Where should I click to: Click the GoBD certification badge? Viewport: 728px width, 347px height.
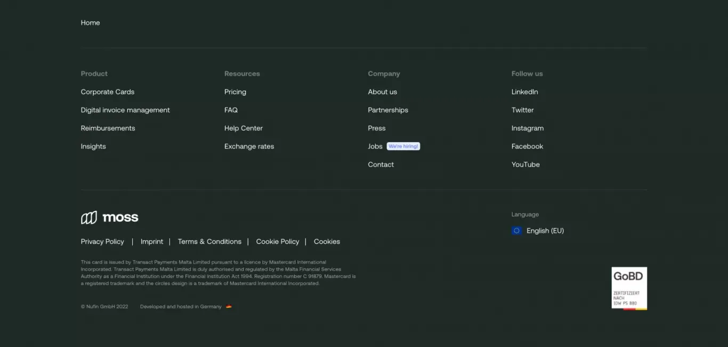[629, 288]
